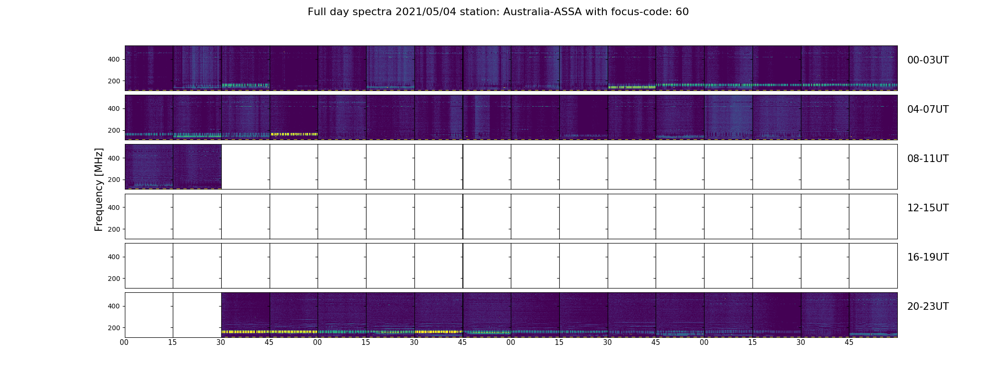Image resolution: width=997 pixels, height=379 pixels.
Task: Click the first spectrogram panel of the 08-11UT row
Action: (x=149, y=167)
